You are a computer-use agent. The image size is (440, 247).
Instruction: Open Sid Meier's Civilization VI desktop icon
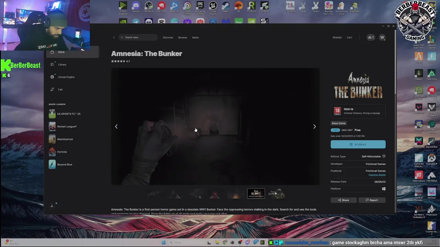(419, 211)
